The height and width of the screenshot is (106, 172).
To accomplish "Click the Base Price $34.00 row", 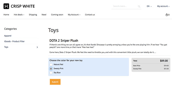I will pos(151,66).
